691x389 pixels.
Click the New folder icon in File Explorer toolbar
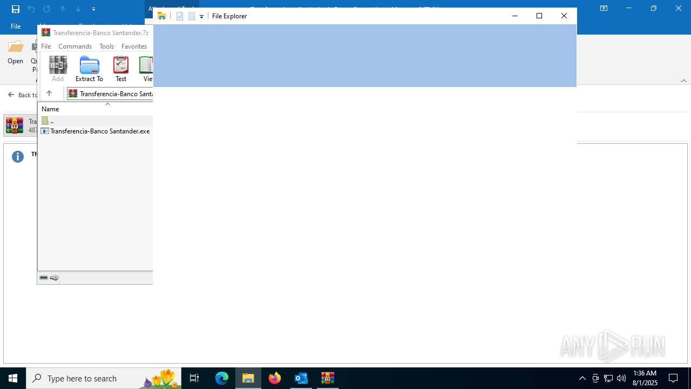192,16
